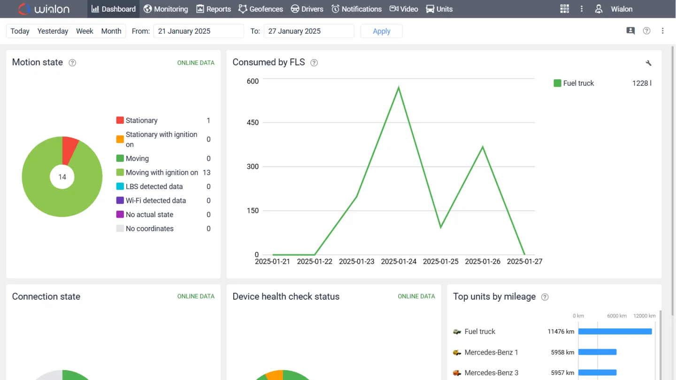Image resolution: width=676 pixels, height=380 pixels.
Task: Click the Top units list scrollbar
Action: coord(660,345)
